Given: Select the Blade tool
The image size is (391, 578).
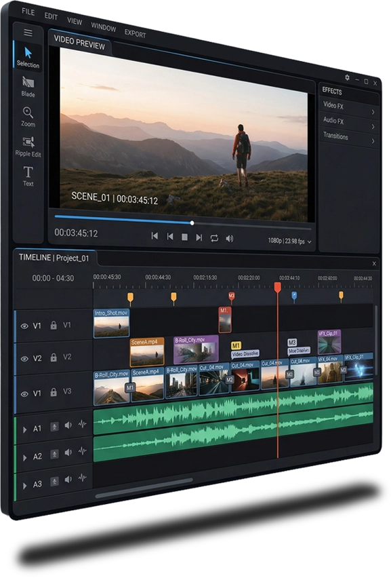Looking at the screenshot, I should (x=28, y=87).
